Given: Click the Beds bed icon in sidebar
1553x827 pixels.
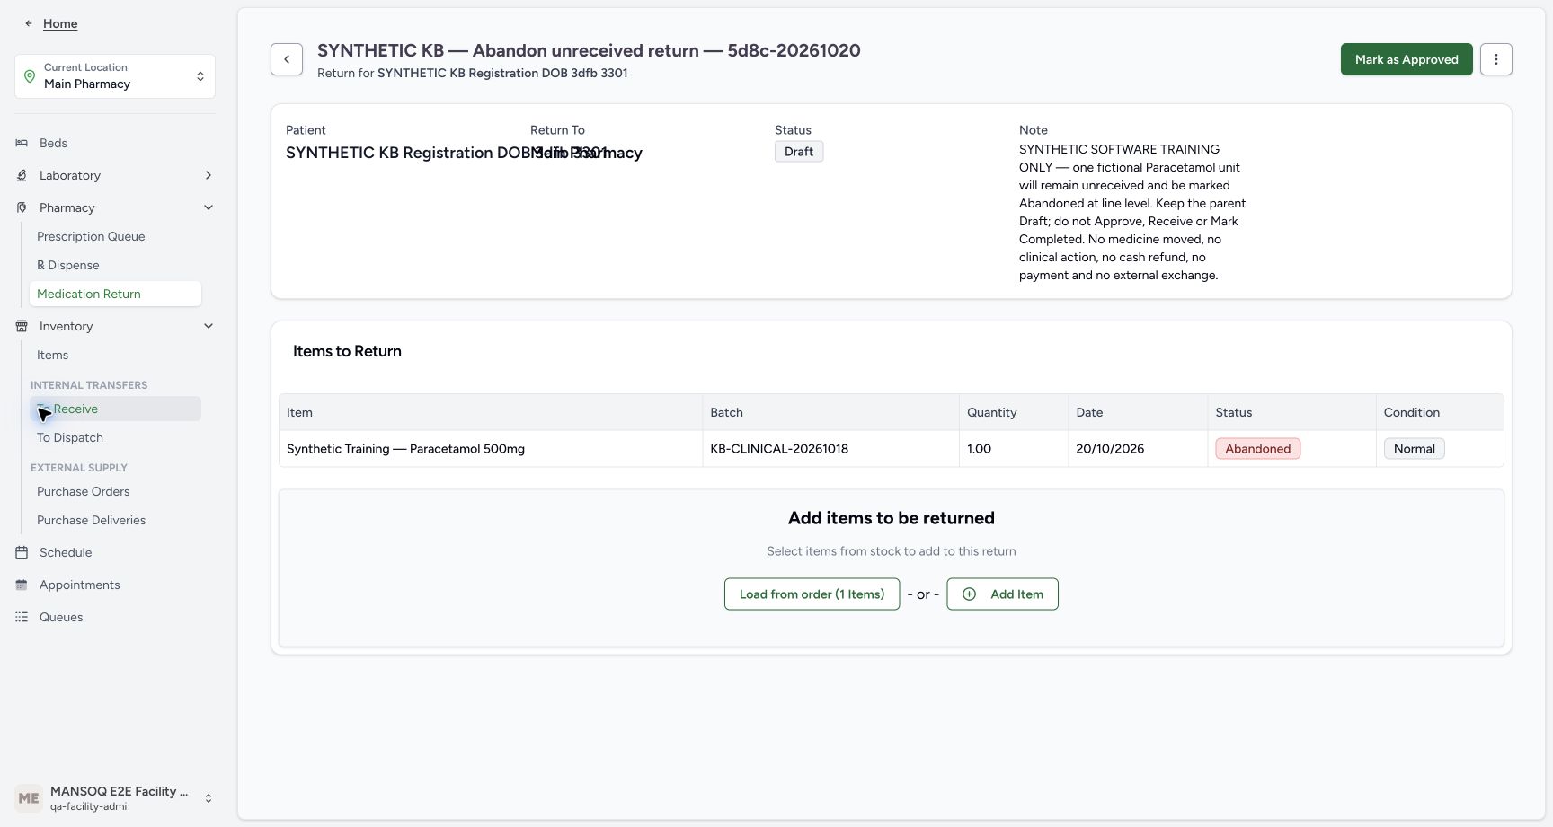Looking at the screenshot, I should tap(22, 143).
